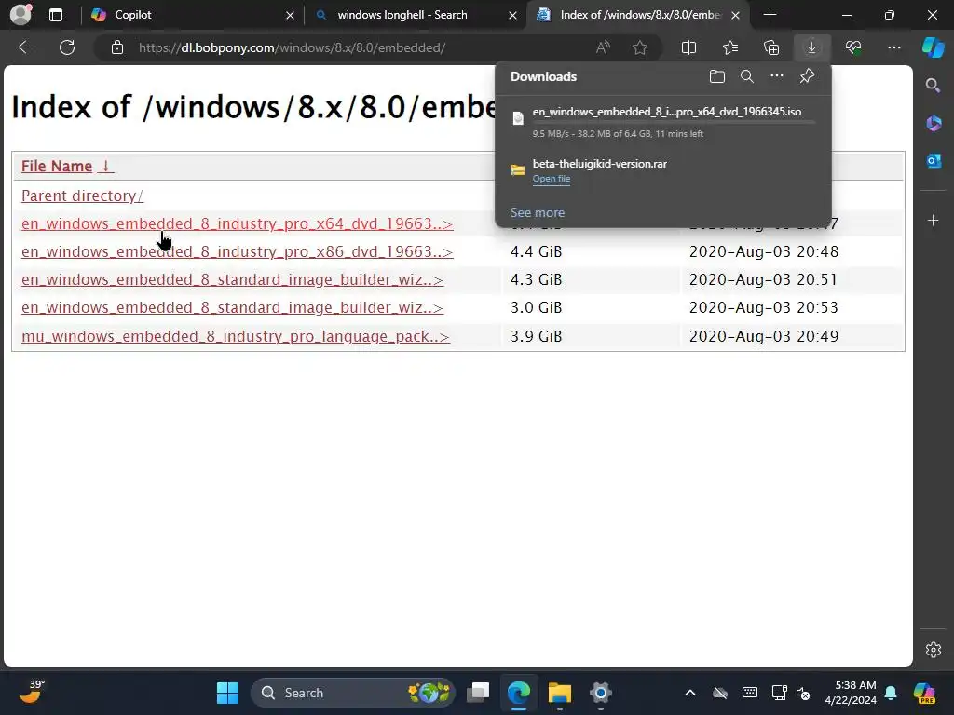Click the 4.4 GiB size cell
The width and height of the screenshot is (954, 715).
[x=536, y=251]
